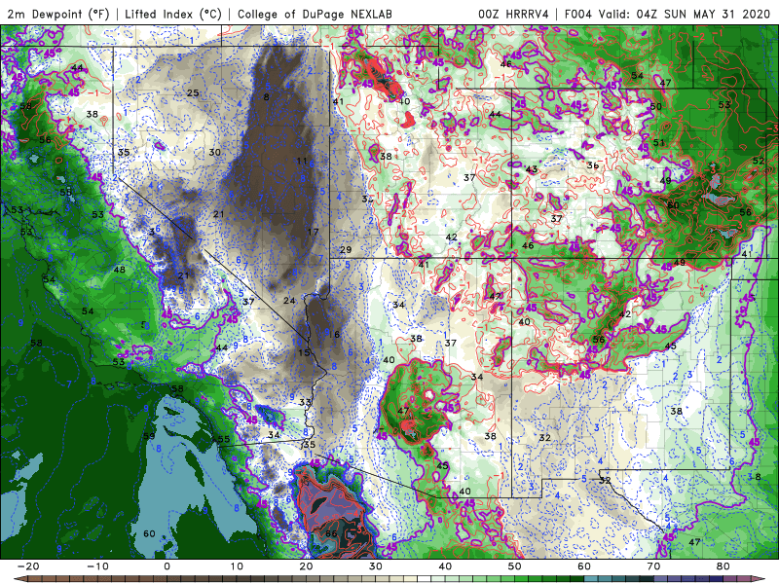Click the dewpoint value '36' on the map
Screen dimensions: 779x584
(592, 165)
